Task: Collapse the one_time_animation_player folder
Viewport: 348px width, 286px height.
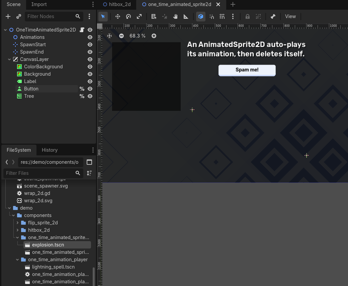Action: [17, 260]
